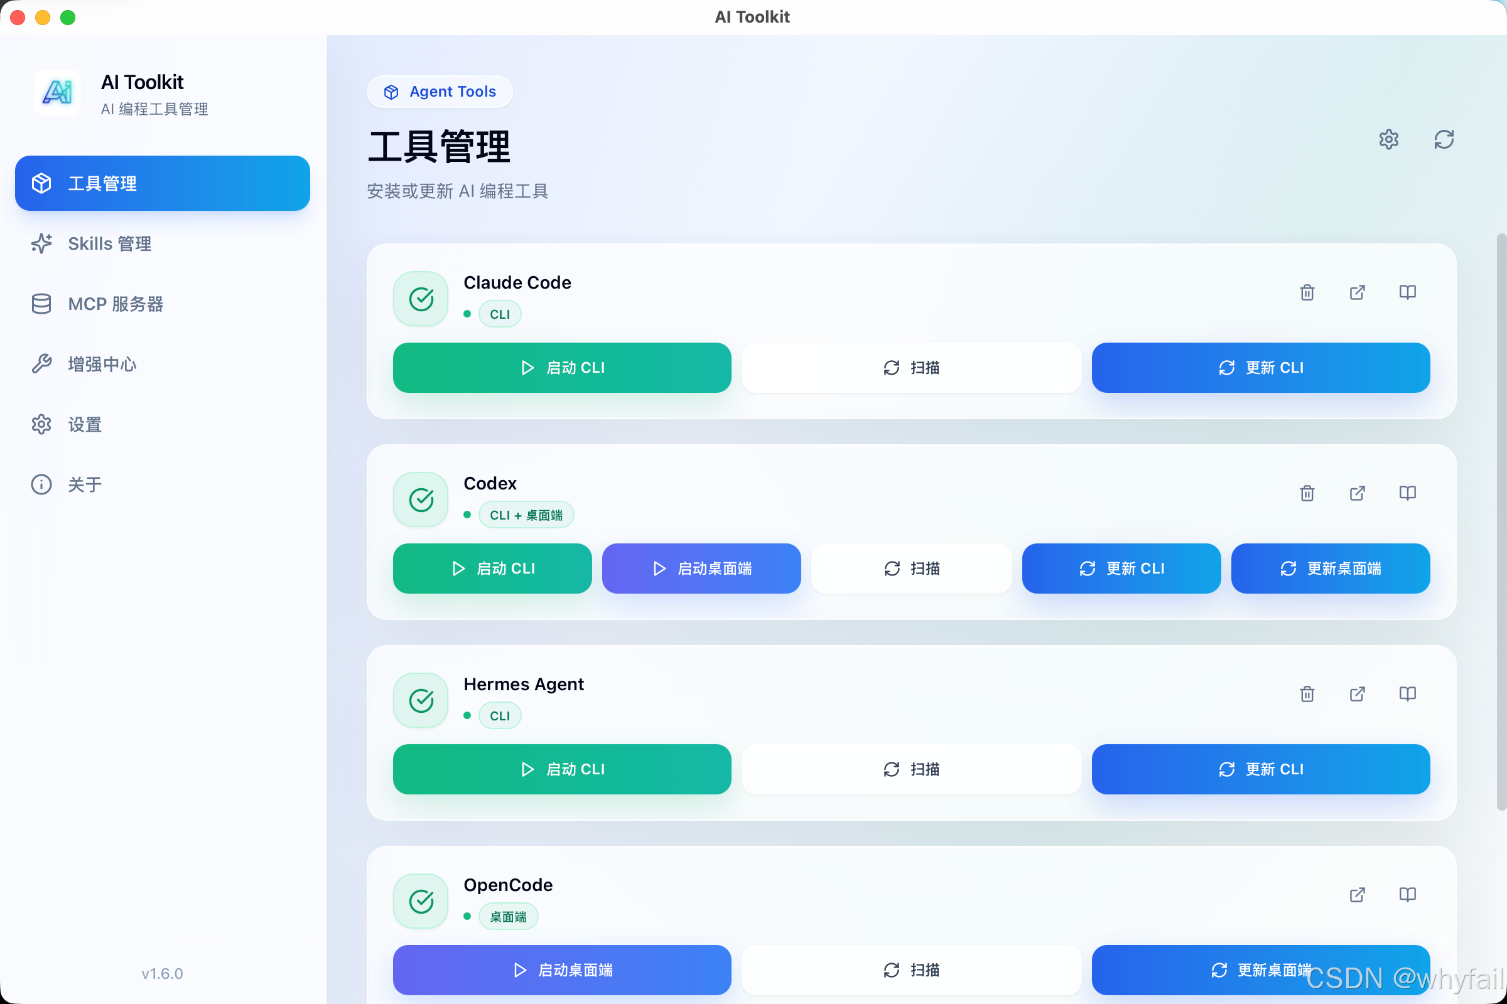Viewport: 1507px width, 1004px height.
Task: Click the CLI + 桌面端 tag under Codex
Action: click(526, 515)
